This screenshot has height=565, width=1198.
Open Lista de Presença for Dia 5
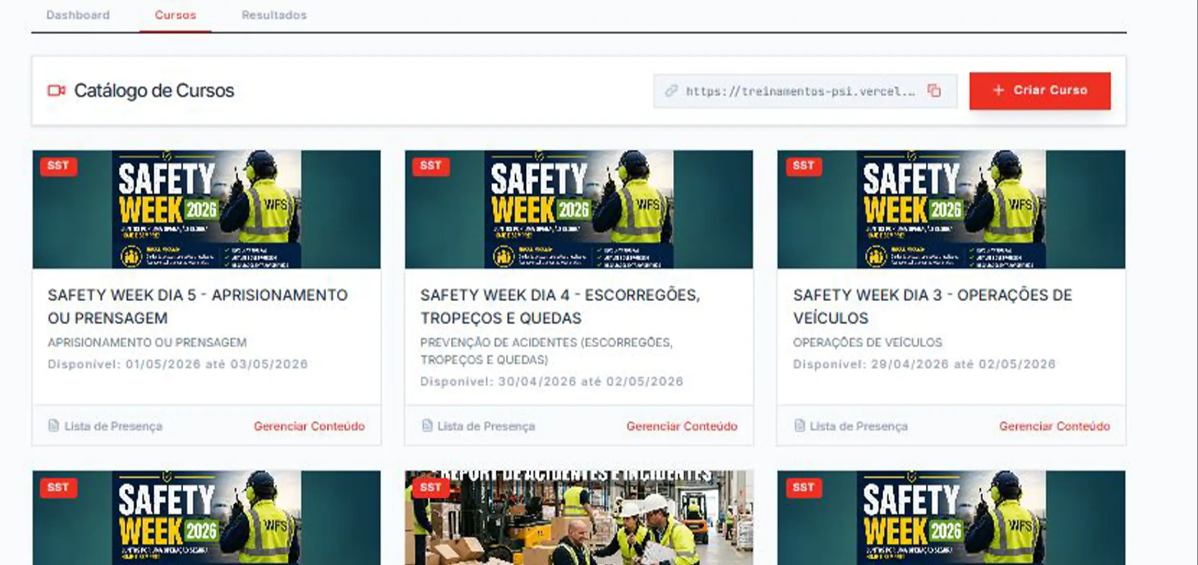tap(105, 426)
